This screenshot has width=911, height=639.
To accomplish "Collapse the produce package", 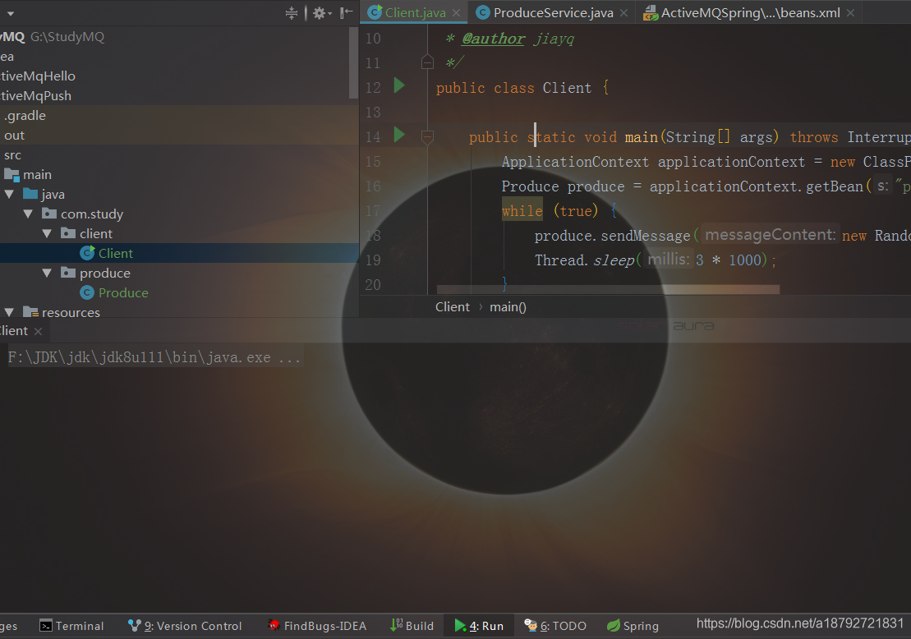I will pyautogui.click(x=47, y=273).
